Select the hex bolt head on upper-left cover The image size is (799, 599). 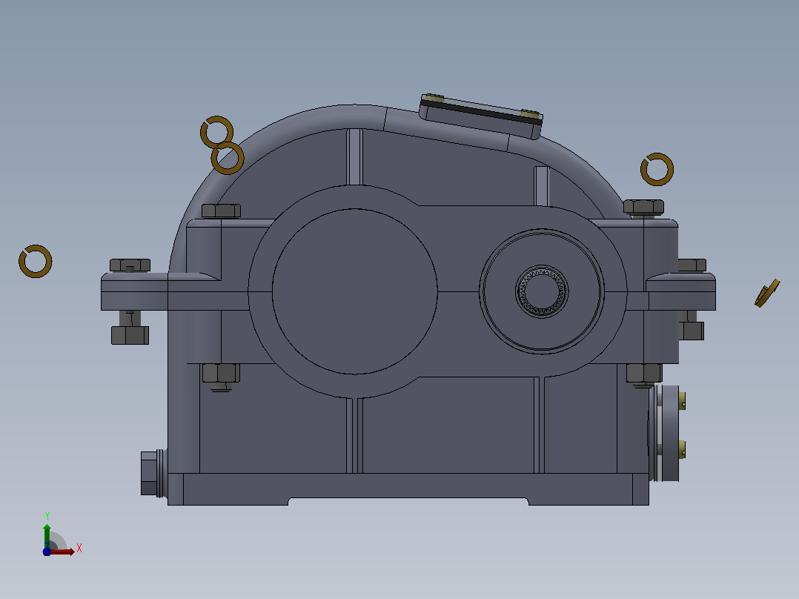click(221, 211)
